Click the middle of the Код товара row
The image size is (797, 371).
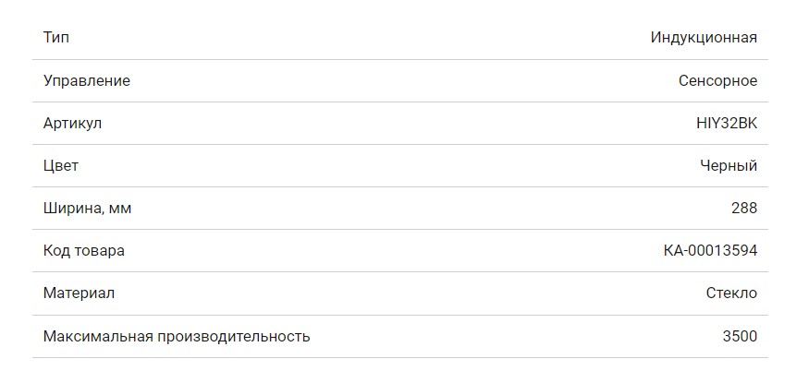click(x=399, y=251)
